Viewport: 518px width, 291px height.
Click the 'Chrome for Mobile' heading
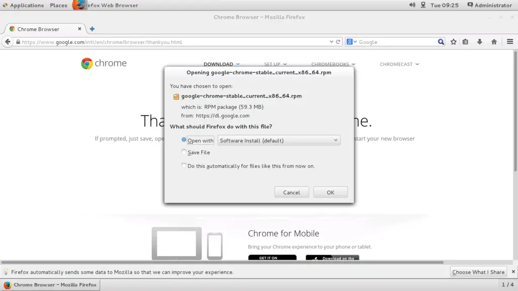pos(283,233)
